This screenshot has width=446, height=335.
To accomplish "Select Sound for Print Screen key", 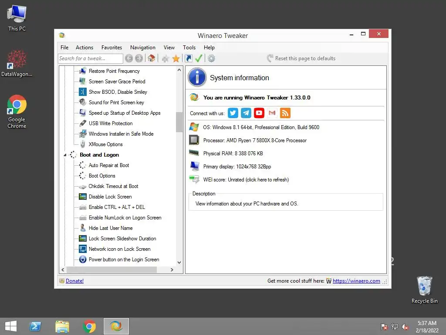I will [x=116, y=103].
